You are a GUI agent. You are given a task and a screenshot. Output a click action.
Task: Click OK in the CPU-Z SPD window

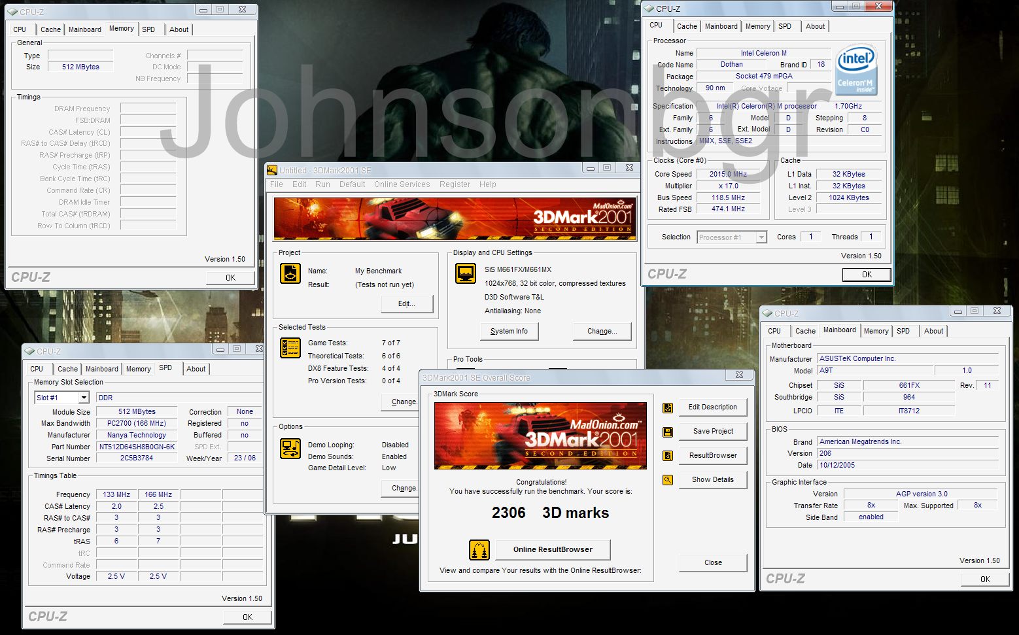248,617
